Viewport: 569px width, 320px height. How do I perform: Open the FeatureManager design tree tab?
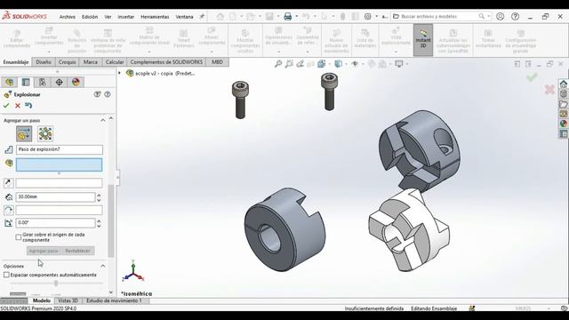pyautogui.click(x=9, y=82)
